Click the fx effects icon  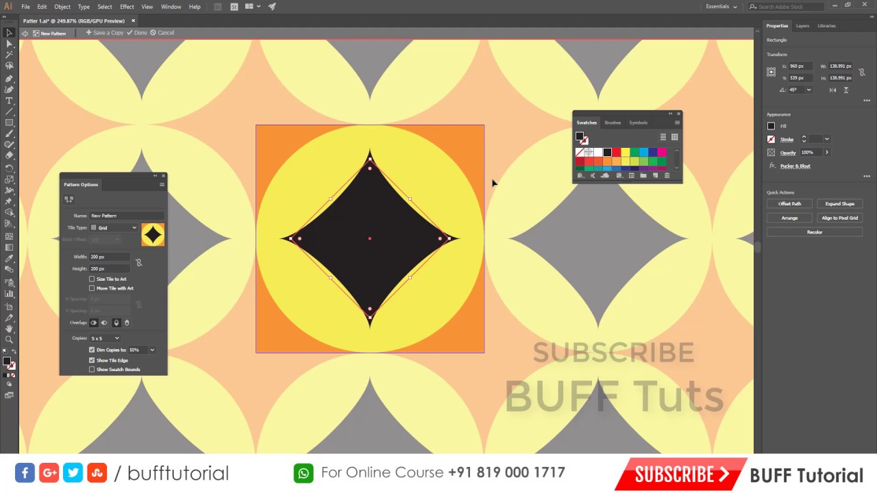[771, 166]
